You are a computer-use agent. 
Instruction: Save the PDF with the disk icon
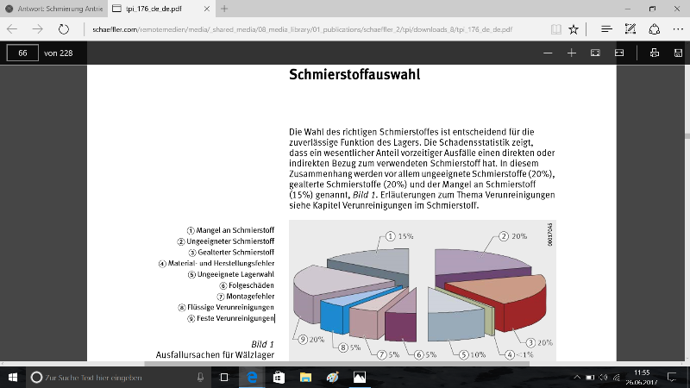pos(678,53)
